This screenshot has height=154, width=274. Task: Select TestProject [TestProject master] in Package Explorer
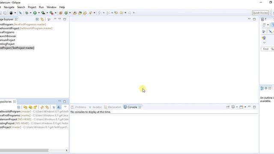(x=17, y=48)
